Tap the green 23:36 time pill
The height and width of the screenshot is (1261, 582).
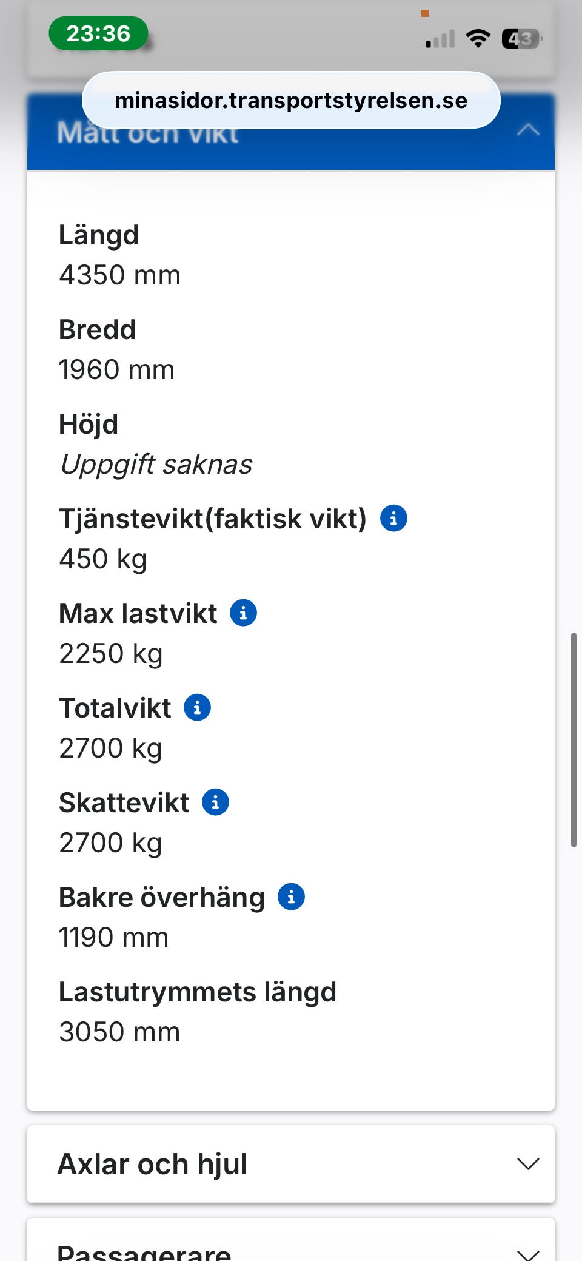pos(98,33)
